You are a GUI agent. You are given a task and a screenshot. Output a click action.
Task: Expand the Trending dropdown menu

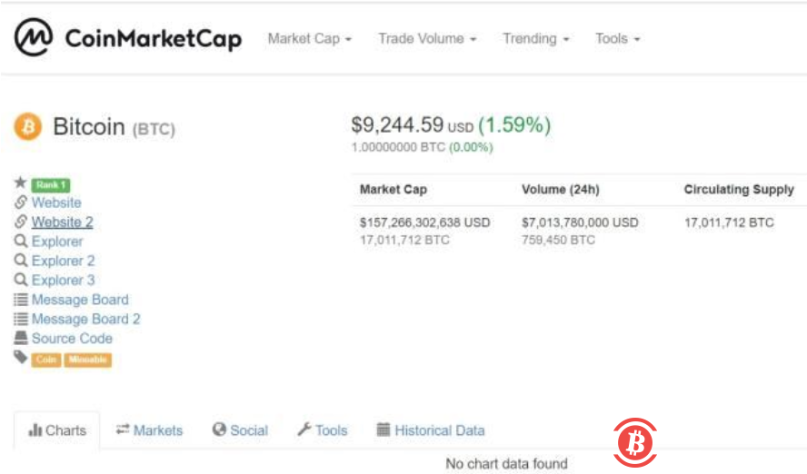click(535, 39)
